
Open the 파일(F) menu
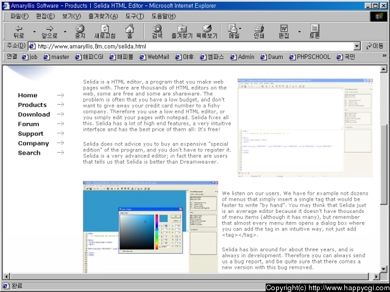(19, 16)
